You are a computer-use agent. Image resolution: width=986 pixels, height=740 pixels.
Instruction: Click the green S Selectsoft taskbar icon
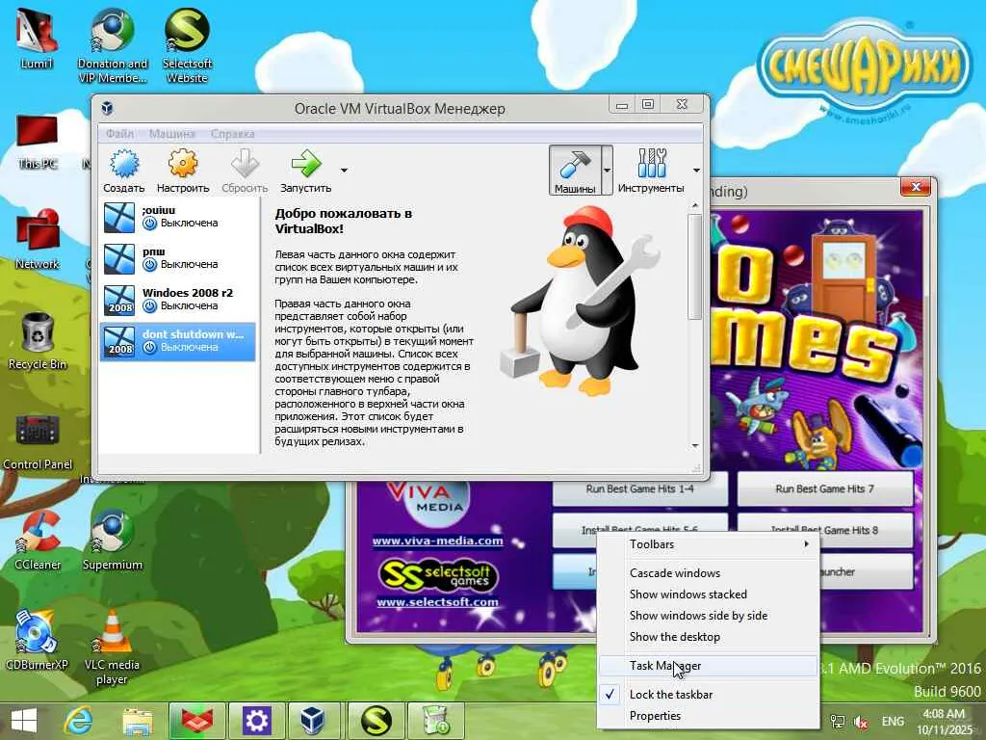tap(376, 721)
